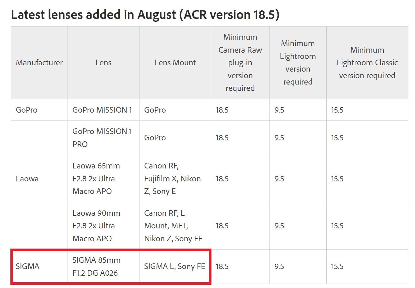Screen dimensions: 415x288
Task: Click the GoPro MISSION 1 PRO cell
Action: pos(104,138)
